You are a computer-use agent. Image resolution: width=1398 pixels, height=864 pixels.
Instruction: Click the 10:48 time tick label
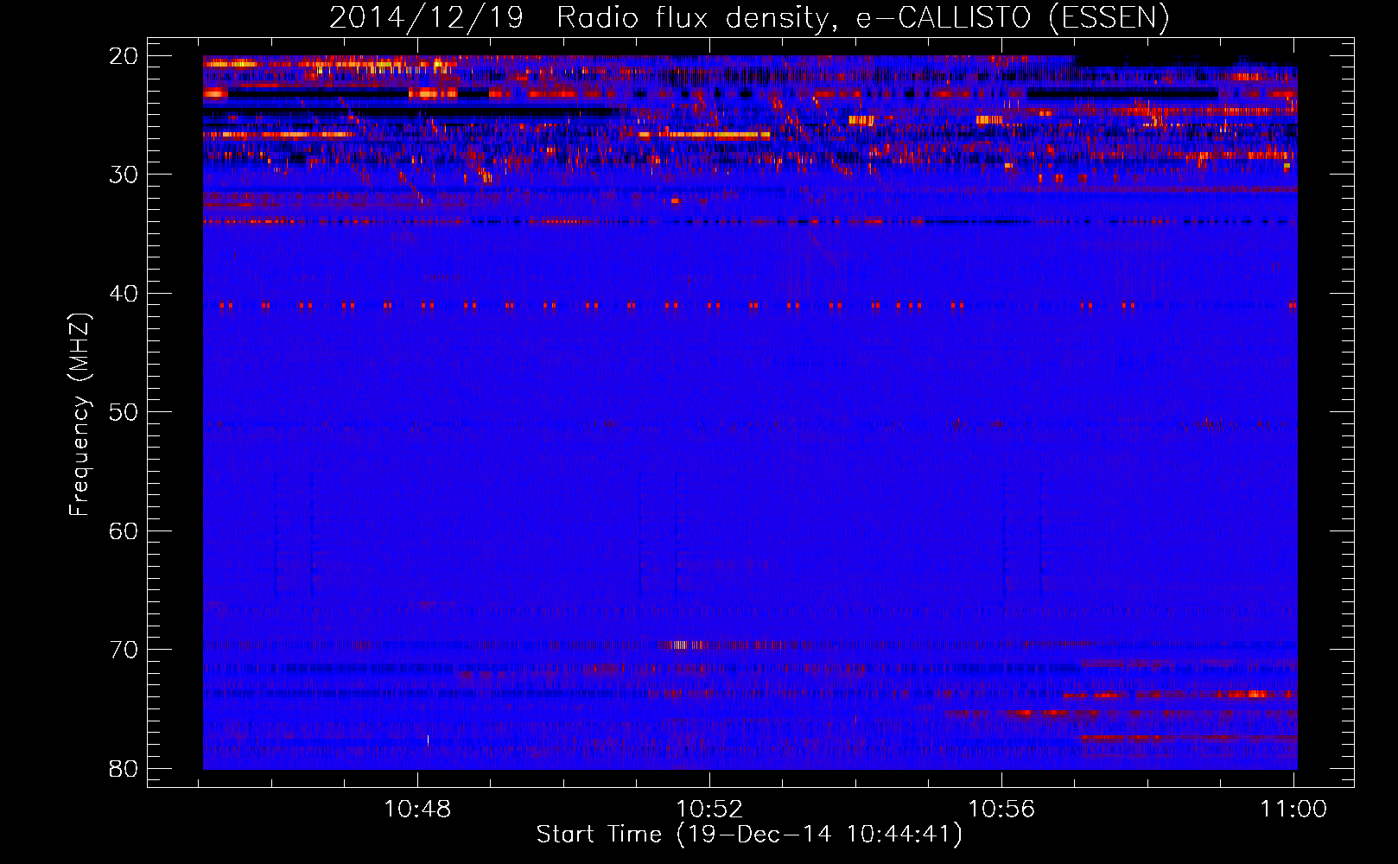click(x=417, y=810)
